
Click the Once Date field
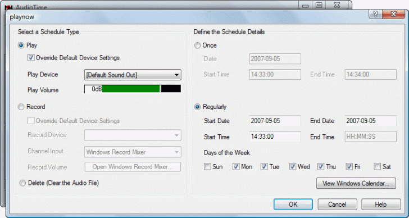(x=275, y=59)
